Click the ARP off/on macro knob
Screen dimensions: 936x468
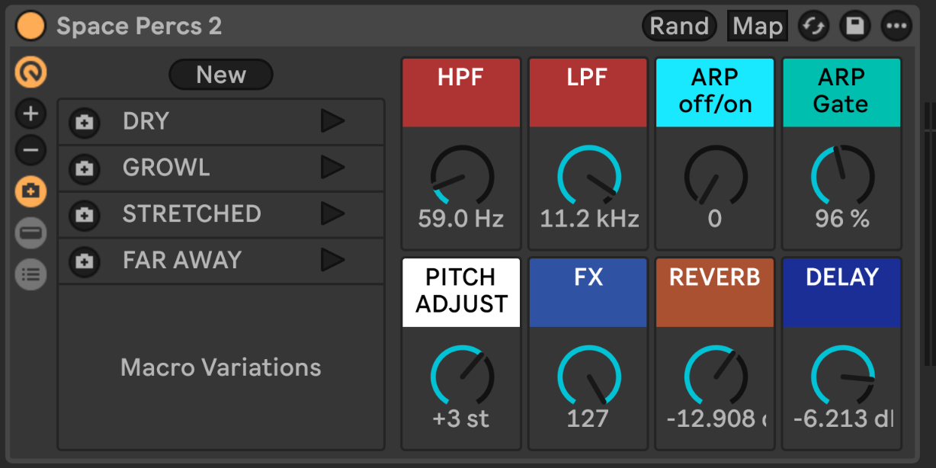pos(715,177)
